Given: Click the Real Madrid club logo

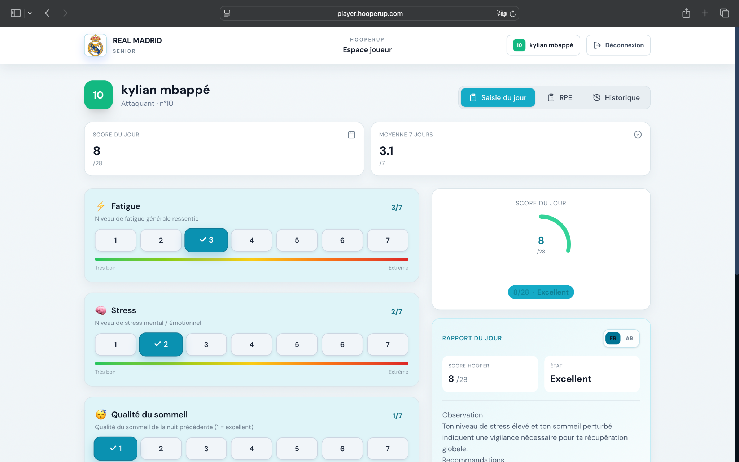Looking at the screenshot, I should point(95,45).
